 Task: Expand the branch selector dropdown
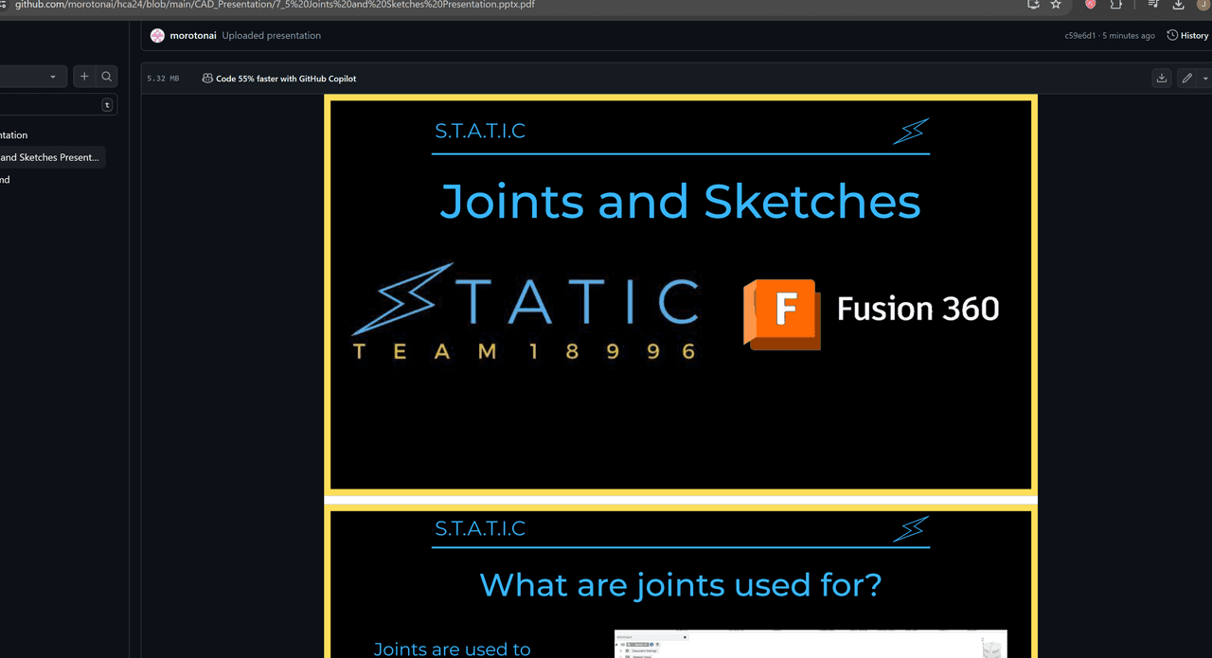pos(33,77)
